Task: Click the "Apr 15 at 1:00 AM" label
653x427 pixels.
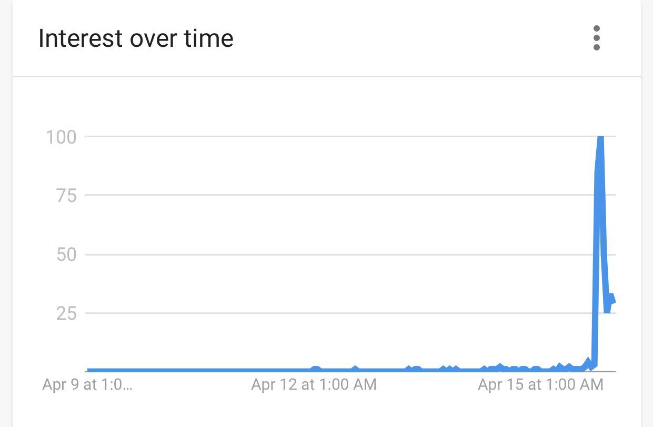Action: click(540, 384)
